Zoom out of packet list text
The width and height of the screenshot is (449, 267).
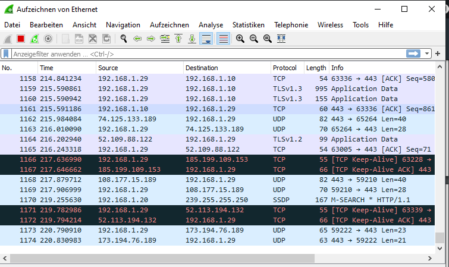click(254, 39)
